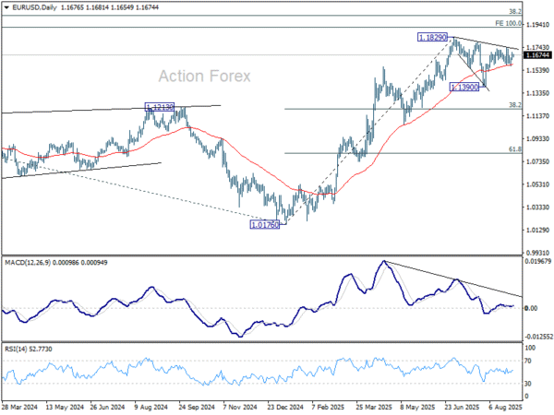Click the current price tag 1.16744
The height and width of the screenshot is (415, 554).
tap(538, 55)
